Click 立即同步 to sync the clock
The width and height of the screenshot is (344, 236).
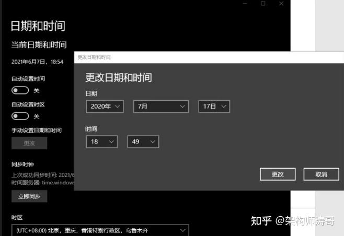29,196
